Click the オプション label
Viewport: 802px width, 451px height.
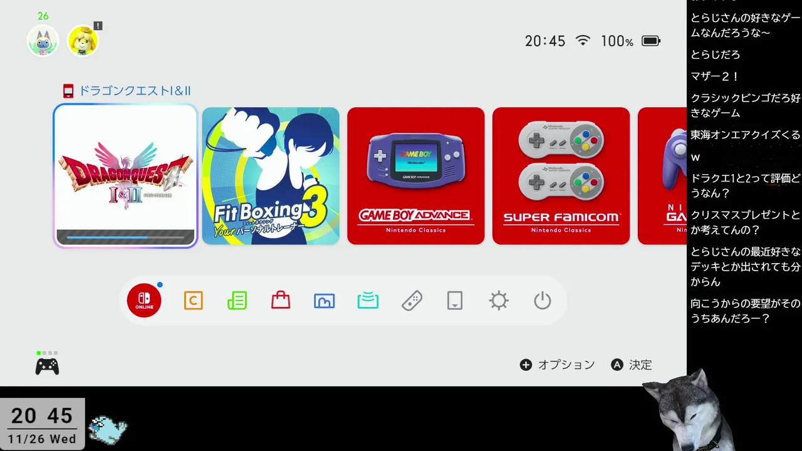566,365
